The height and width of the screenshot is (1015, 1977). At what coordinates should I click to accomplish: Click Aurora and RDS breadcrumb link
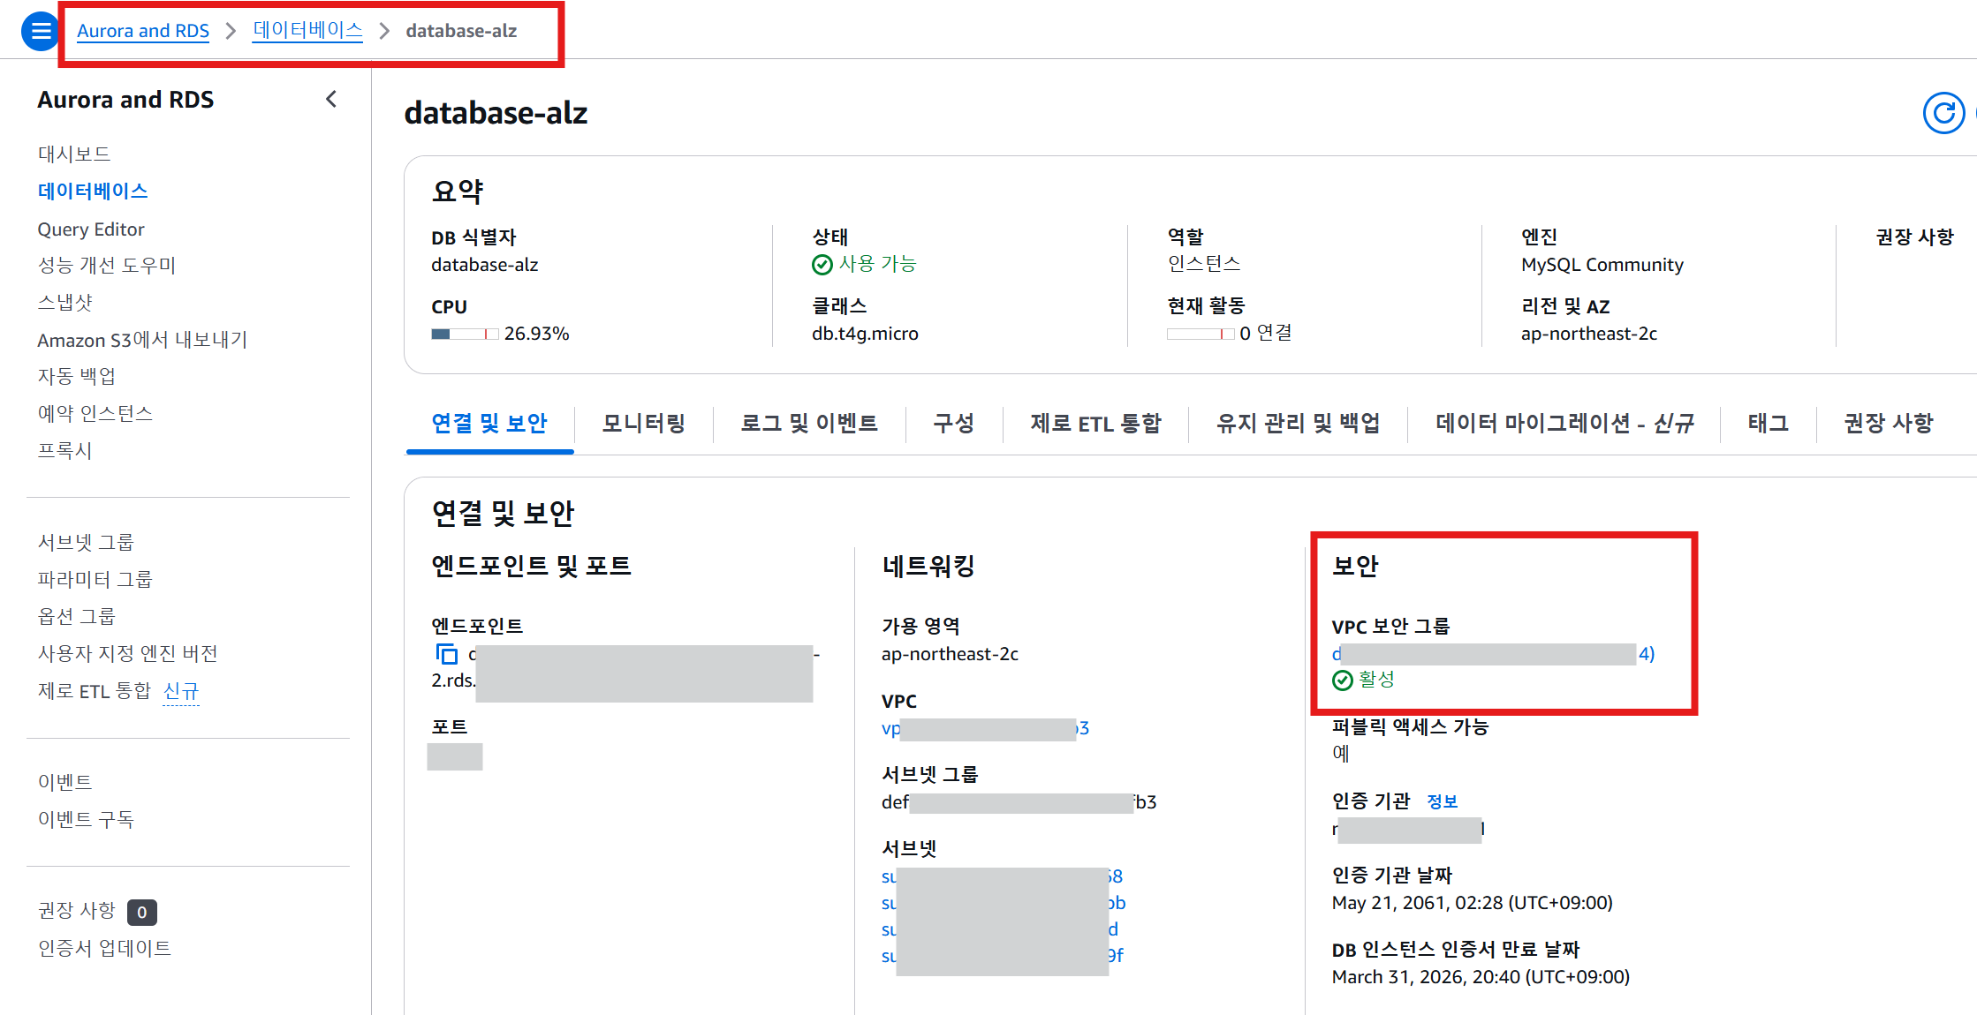point(143,31)
